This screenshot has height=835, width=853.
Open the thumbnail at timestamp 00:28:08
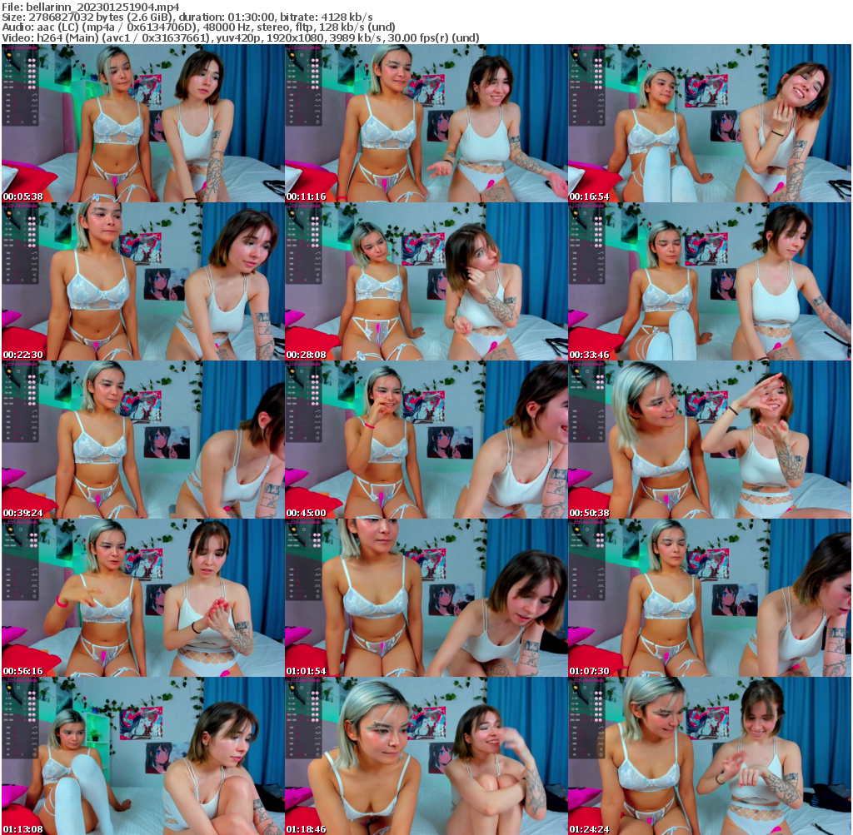[x=426, y=281]
